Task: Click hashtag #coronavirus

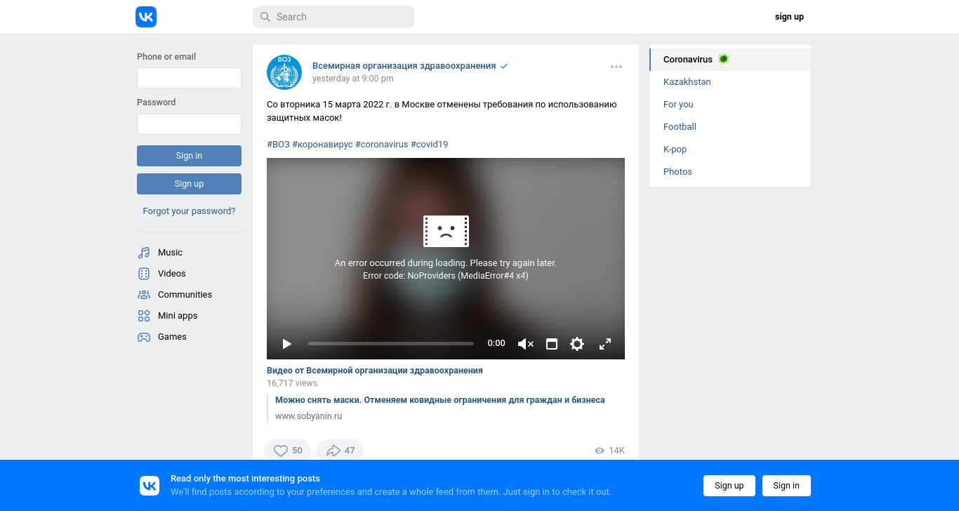Action: pyautogui.click(x=381, y=145)
